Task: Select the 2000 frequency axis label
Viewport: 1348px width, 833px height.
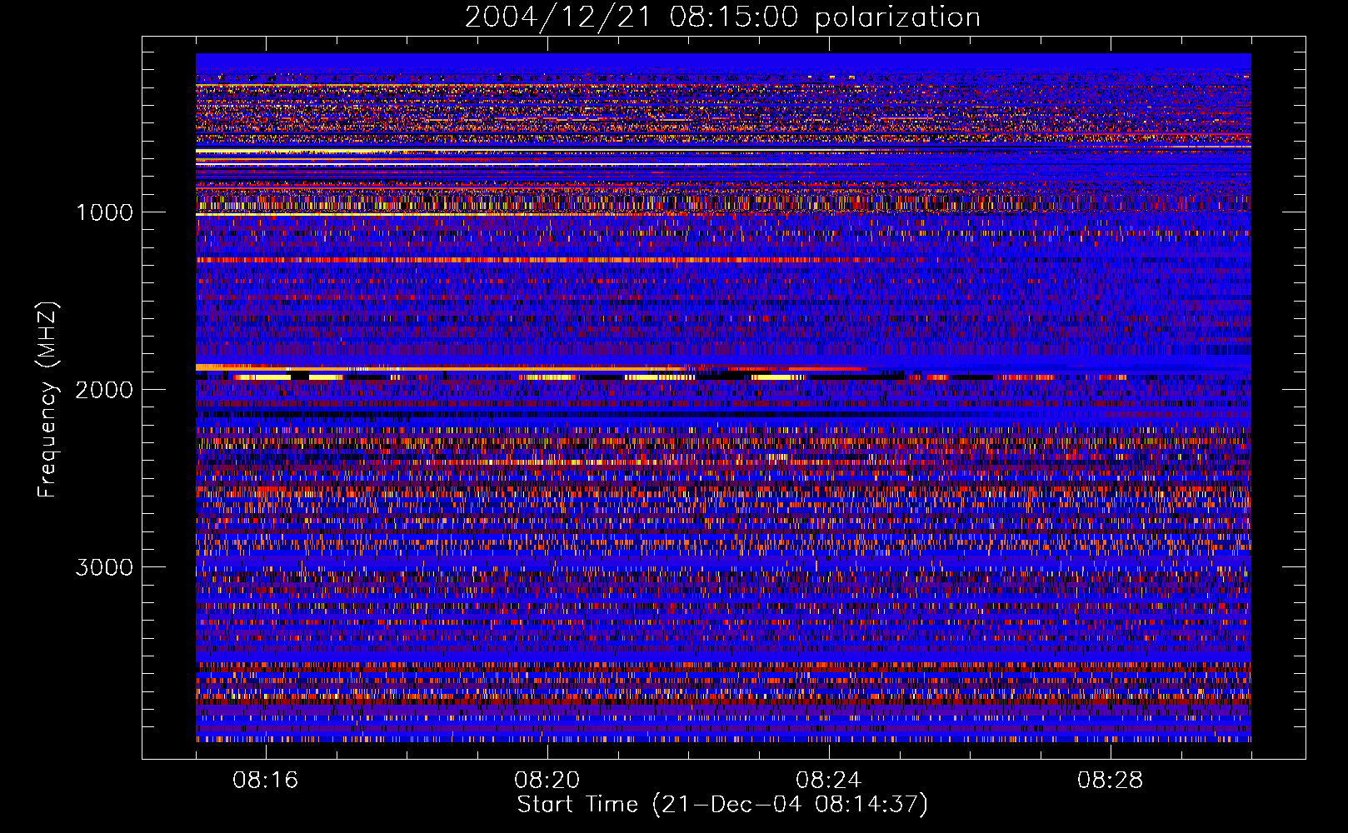Action: (x=104, y=390)
